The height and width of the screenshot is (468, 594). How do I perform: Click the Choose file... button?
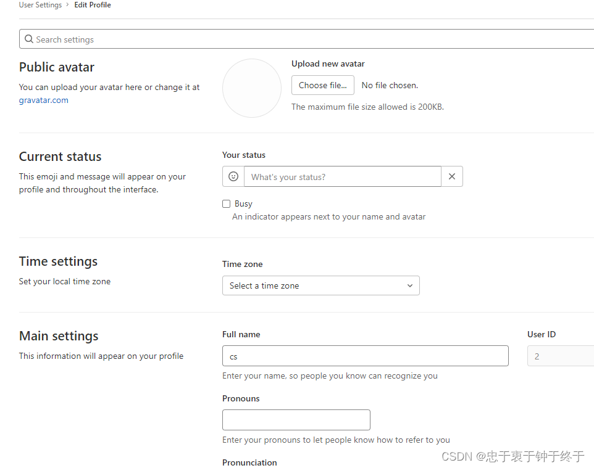[323, 85]
